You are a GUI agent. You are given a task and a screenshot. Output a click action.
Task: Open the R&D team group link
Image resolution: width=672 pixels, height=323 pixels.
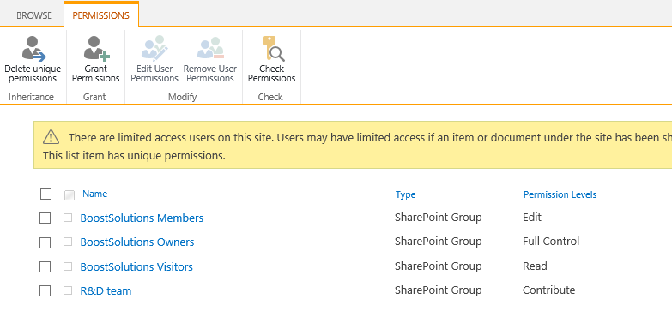coord(106,291)
